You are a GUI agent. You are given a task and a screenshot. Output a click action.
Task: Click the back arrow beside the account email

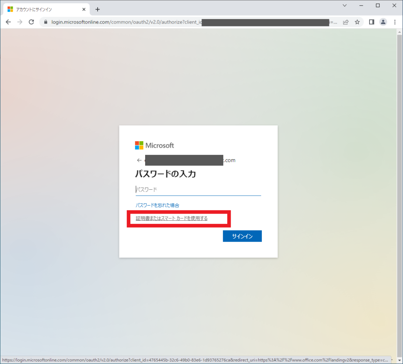point(139,160)
